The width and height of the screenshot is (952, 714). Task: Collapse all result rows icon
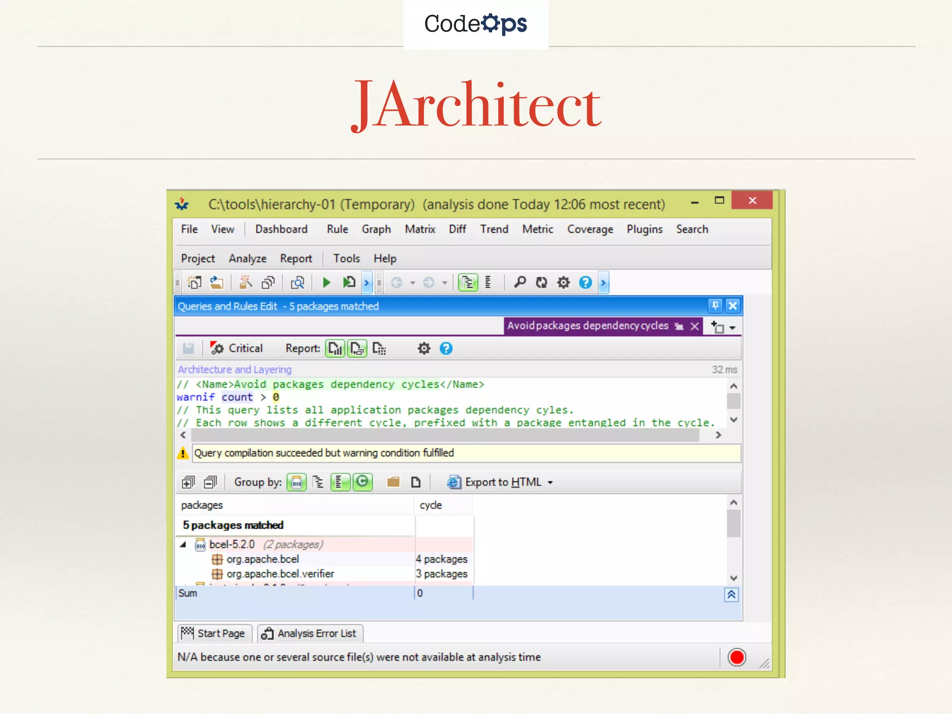click(x=211, y=482)
